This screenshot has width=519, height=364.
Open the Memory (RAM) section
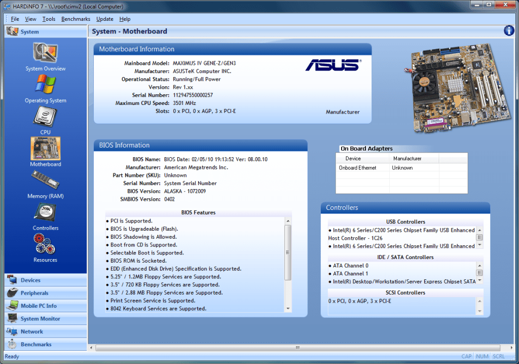pos(45,183)
